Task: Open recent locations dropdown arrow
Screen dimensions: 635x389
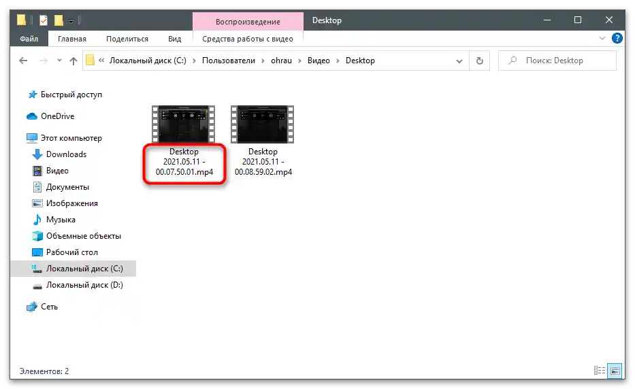Action: pos(59,61)
